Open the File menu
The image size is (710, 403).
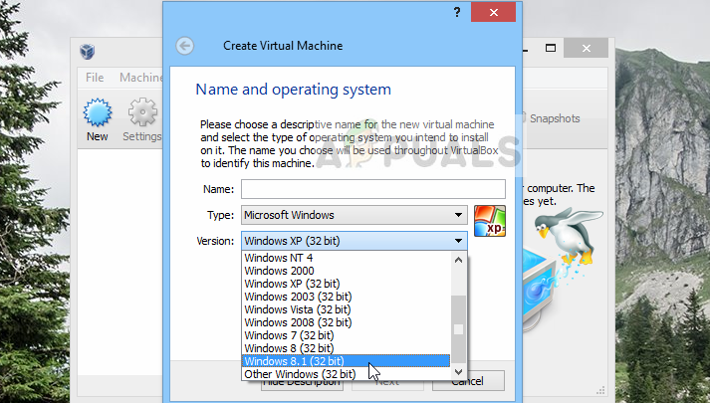95,78
